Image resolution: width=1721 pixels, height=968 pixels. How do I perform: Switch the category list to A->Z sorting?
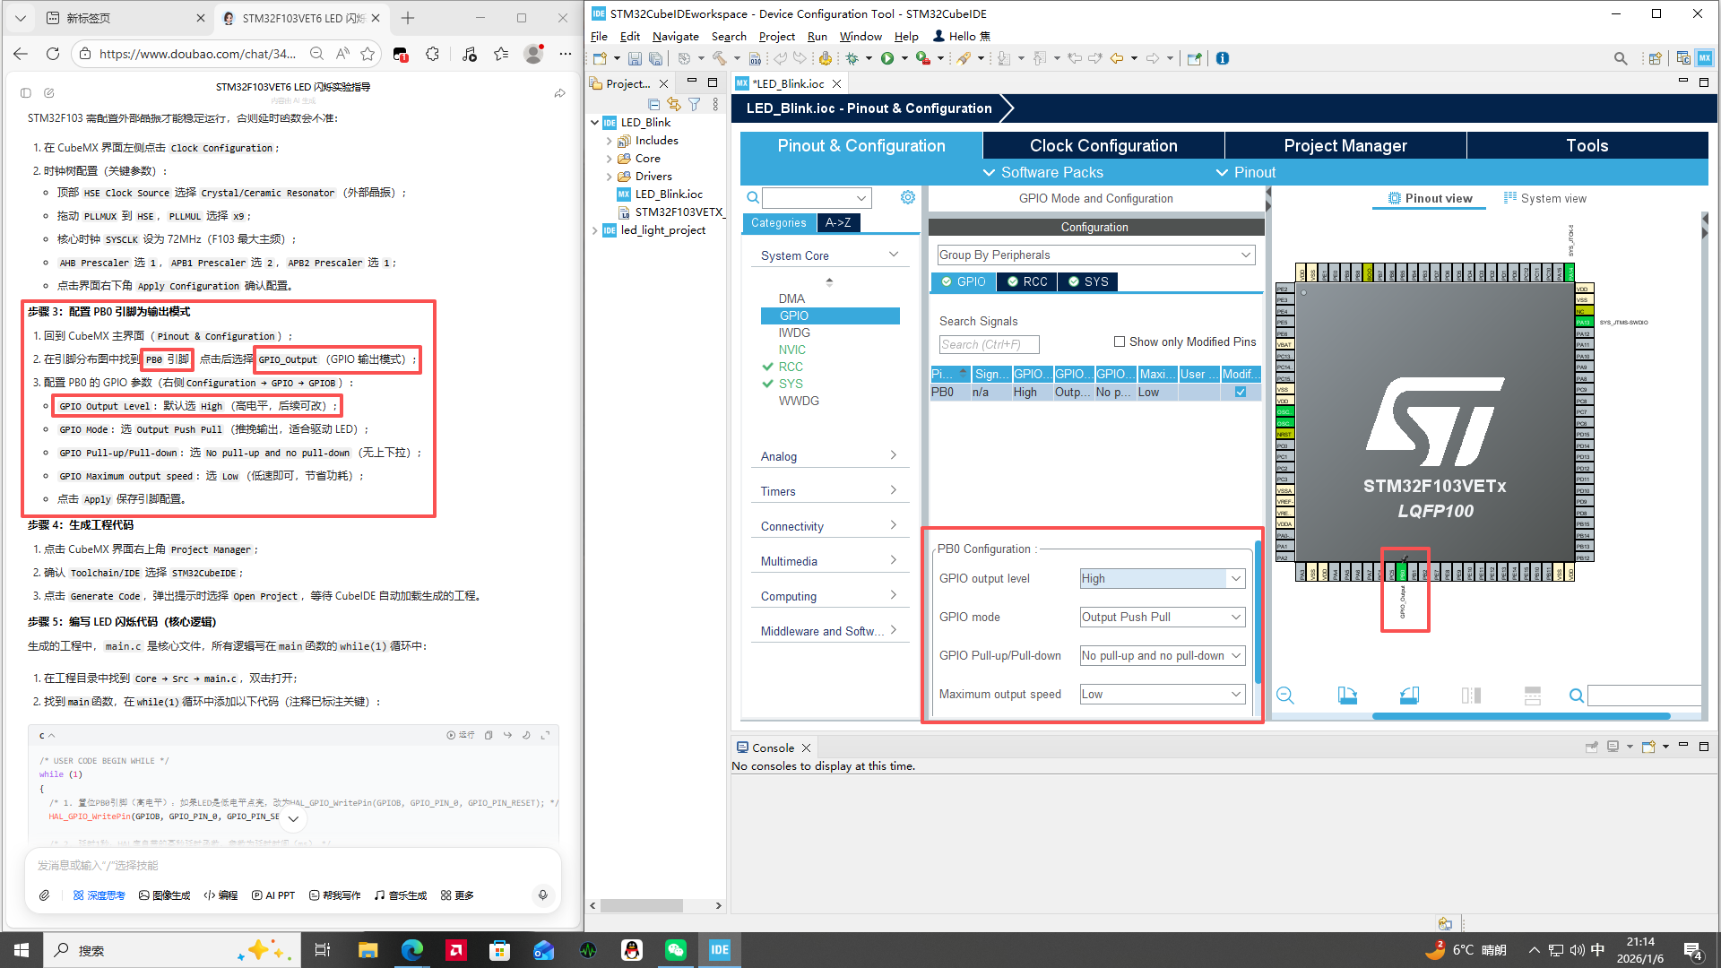coord(838,222)
